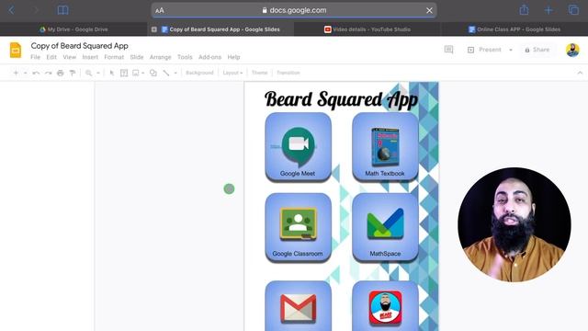Open the Format menu

(x=114, y=57)
